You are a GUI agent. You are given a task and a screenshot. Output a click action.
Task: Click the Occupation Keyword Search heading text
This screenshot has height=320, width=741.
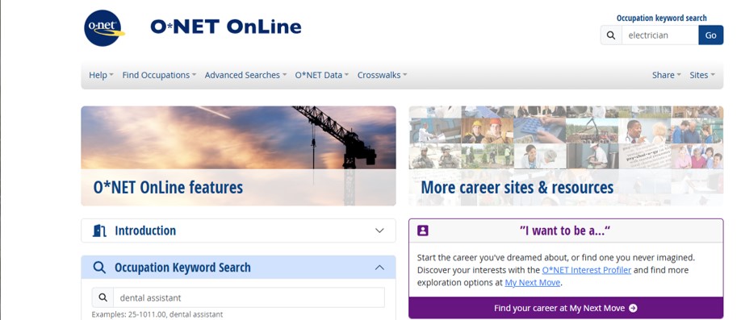click(182, 268)
